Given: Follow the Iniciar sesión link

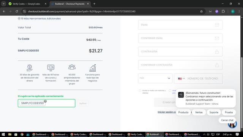Looking at the screenshot, I should (167, 112).
